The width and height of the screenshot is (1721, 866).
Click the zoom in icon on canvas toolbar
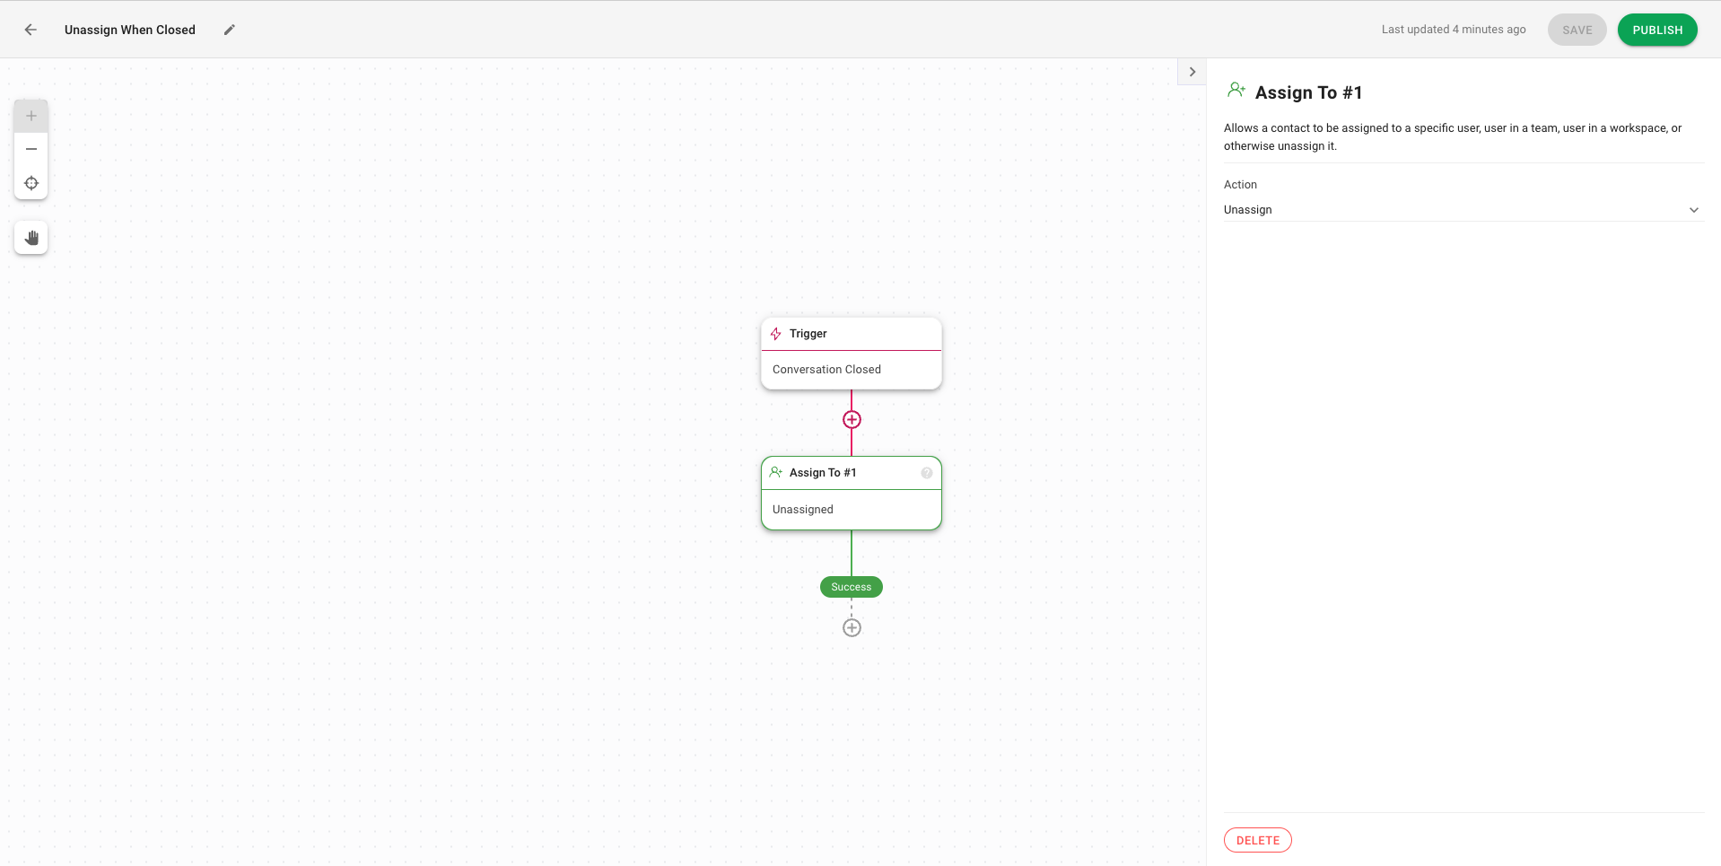coord(31,116)
